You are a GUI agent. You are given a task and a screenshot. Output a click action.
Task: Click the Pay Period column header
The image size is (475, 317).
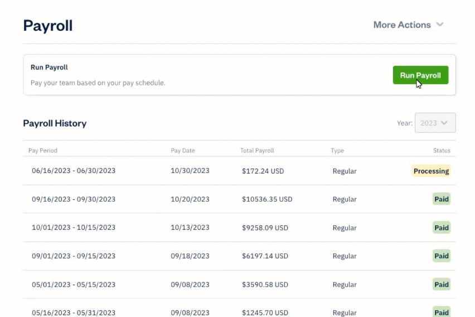click(43, 151)
